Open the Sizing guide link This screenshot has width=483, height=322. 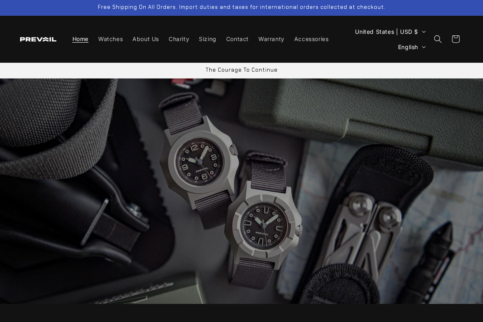point(207,39)
